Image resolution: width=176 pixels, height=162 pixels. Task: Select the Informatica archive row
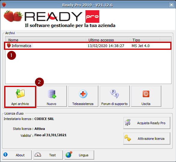pyautogui.click(x=88, y=46)
